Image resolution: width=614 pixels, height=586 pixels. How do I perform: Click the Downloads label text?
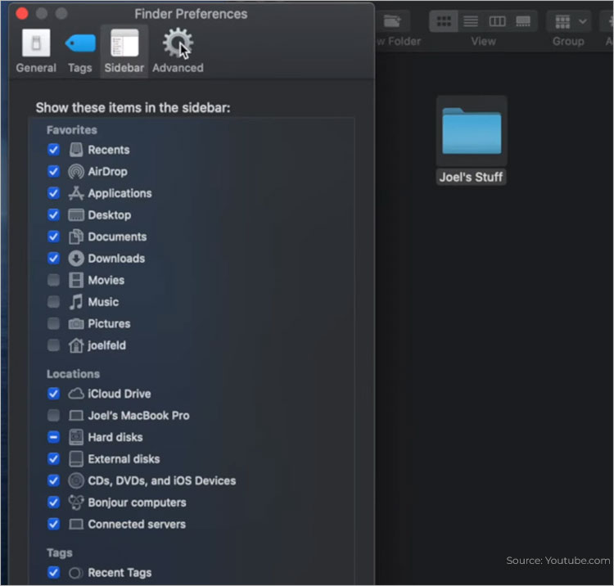point(117,259)
